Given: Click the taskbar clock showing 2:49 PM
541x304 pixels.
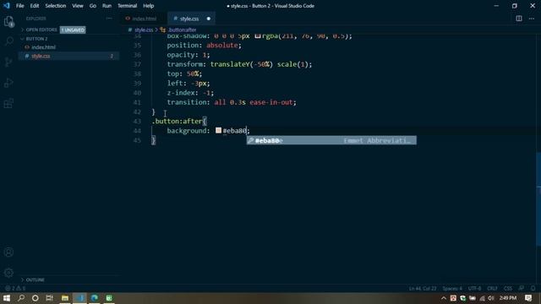Looking at the screenshot, I should [507, 298].
